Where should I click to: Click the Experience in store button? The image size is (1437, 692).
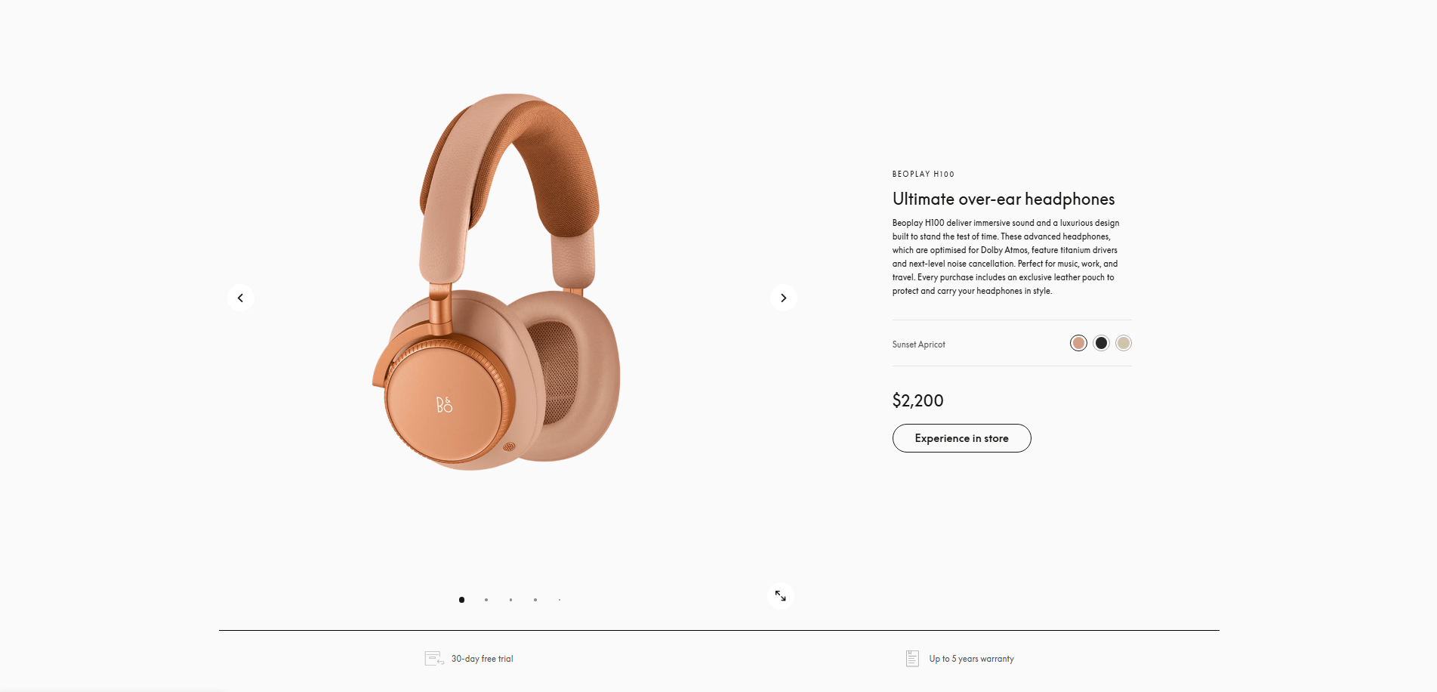[961, 438]
